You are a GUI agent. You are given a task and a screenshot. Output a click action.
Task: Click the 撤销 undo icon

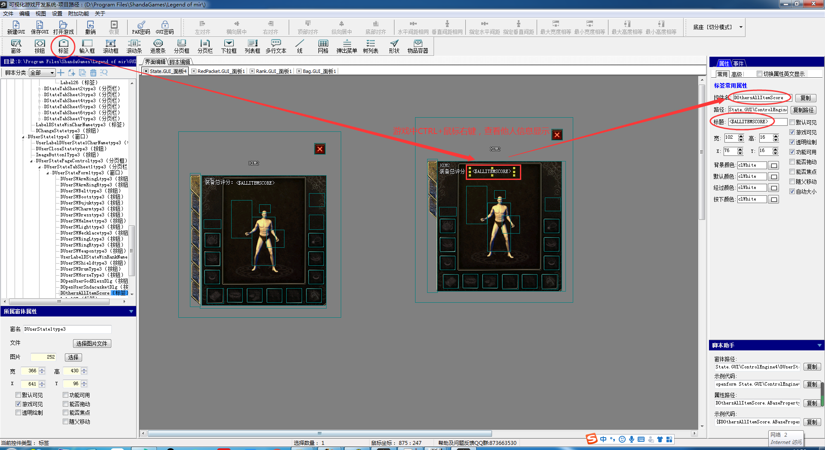click(x=90, y=27)
